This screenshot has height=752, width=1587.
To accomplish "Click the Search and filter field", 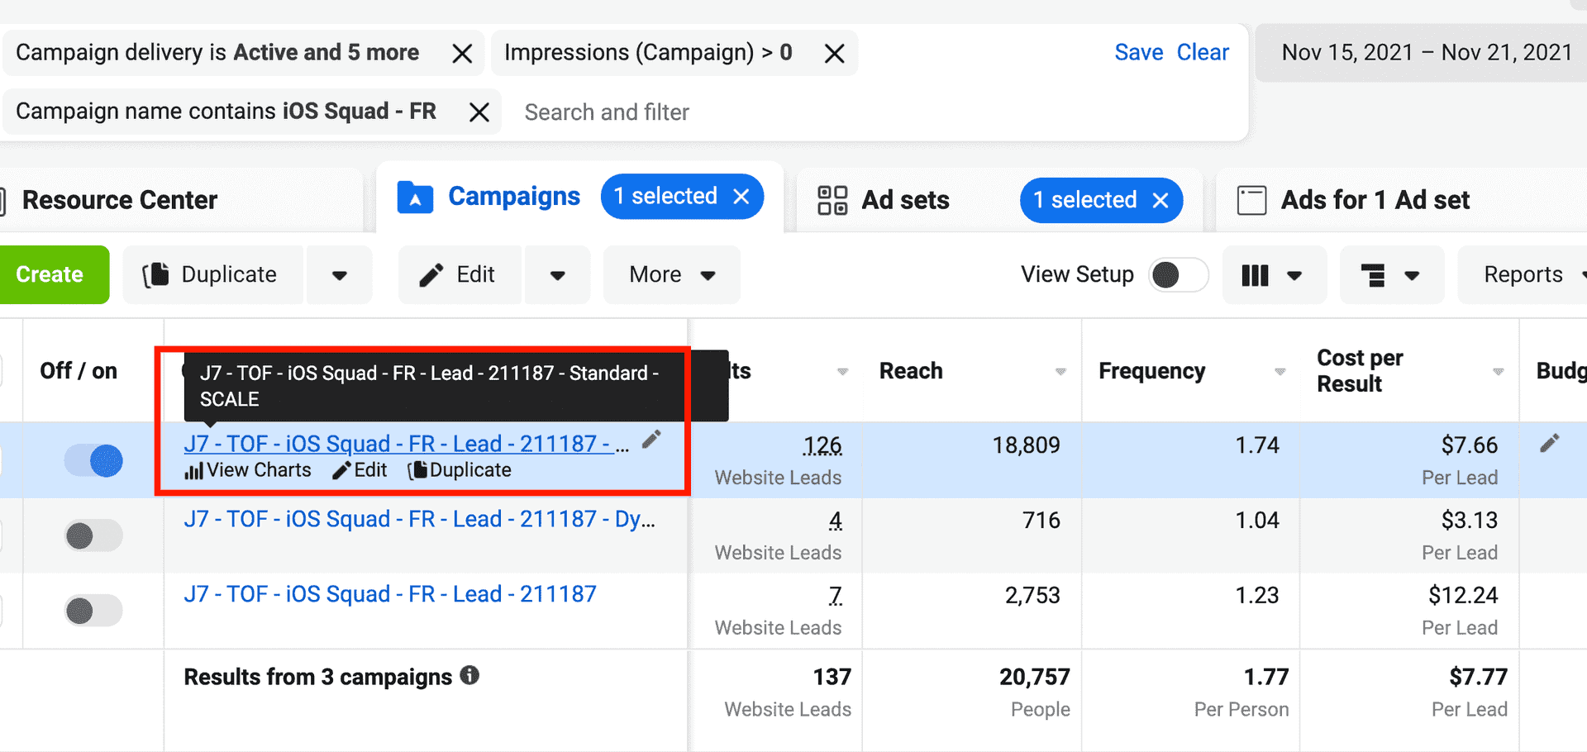I will pyautogui.click(x=608, y=112).
